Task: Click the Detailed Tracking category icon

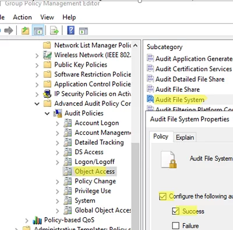Action: 68,142
